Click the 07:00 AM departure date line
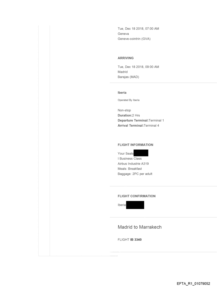The width and height of the screenshot is (217, 286). click(x=138, y=29)
